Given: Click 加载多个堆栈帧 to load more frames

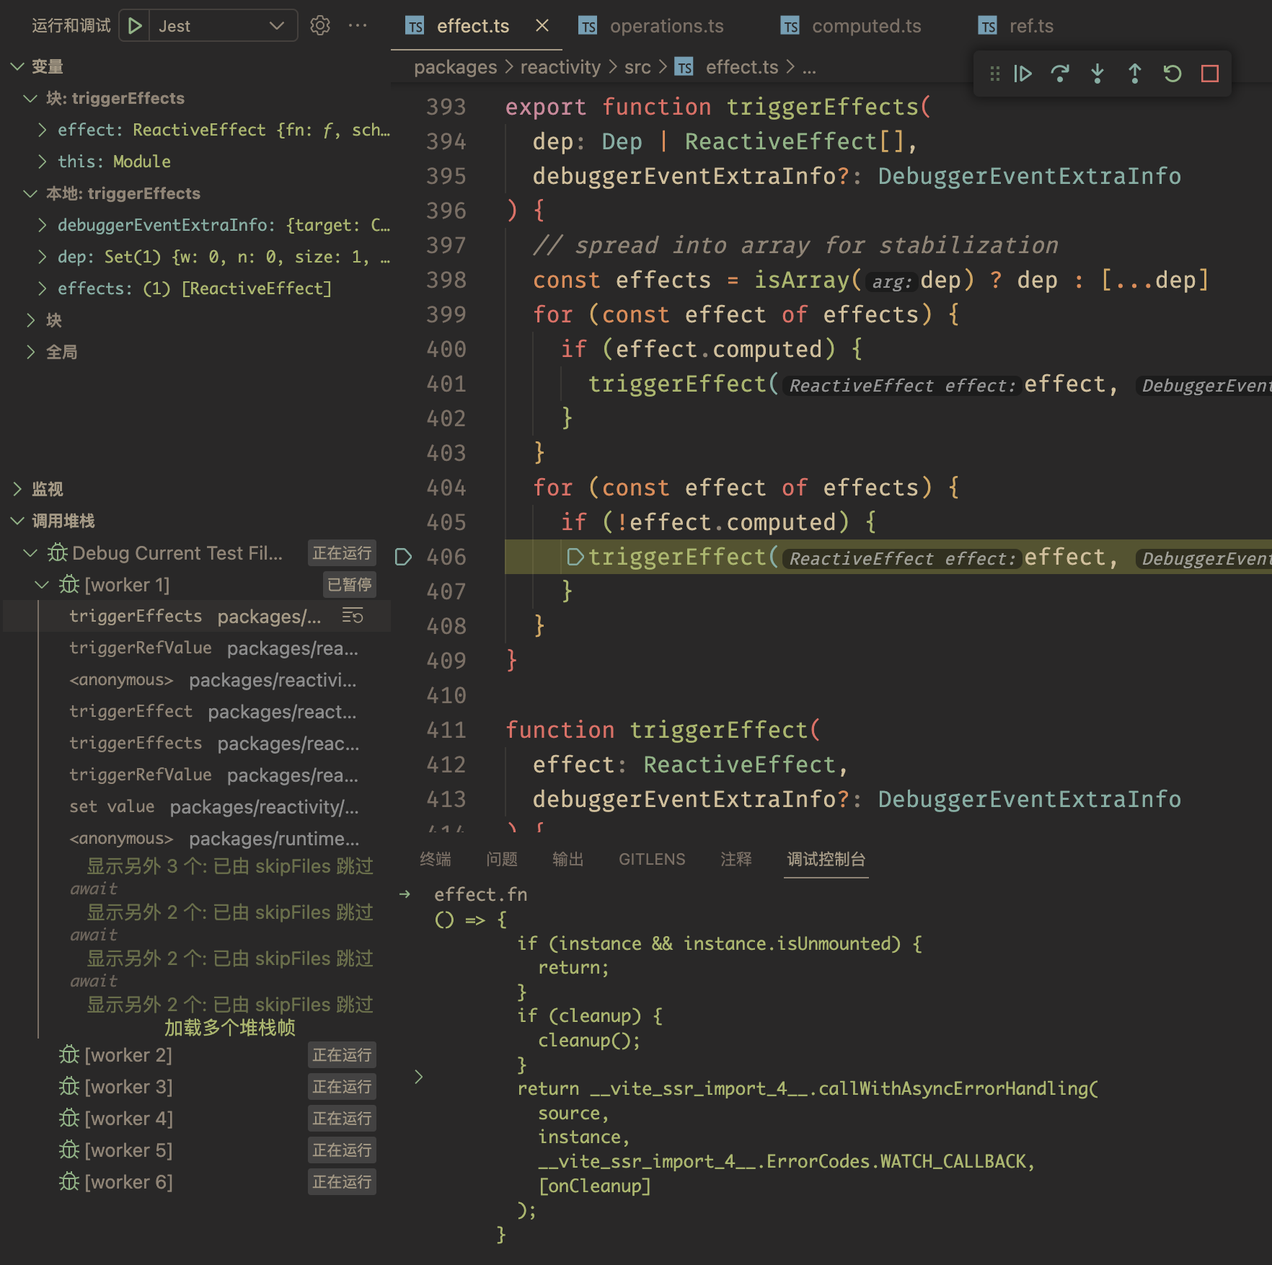Looking at the screenshot, I should (x=229, y=1028).
